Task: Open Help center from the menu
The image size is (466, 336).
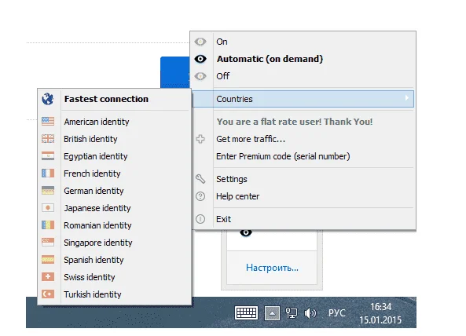Action: 303,196
